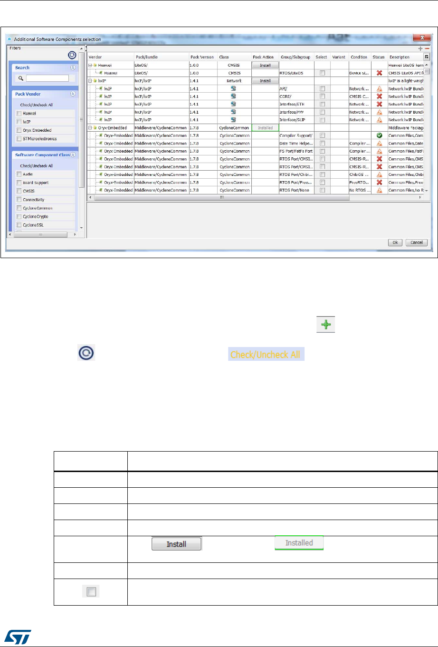Tick the Select checkbox for RTOS/LiteOS
The width and height of the screenshot is (438, 647).
323,73
